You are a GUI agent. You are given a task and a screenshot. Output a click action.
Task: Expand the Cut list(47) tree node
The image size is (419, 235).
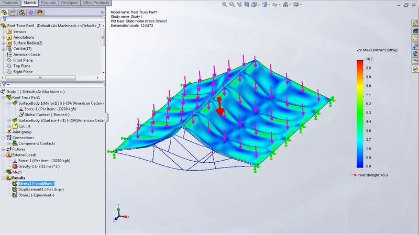[4, 49]
